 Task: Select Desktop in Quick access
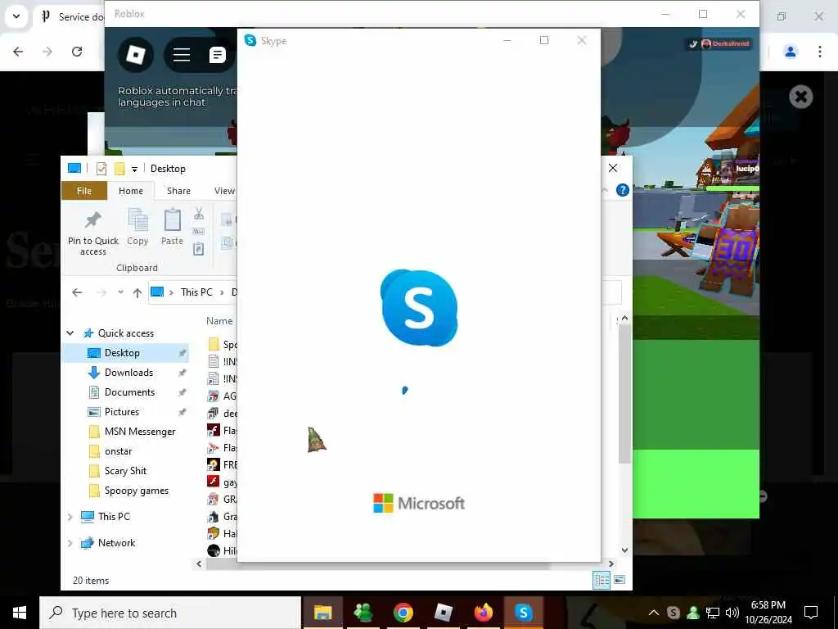pos(125,353)
